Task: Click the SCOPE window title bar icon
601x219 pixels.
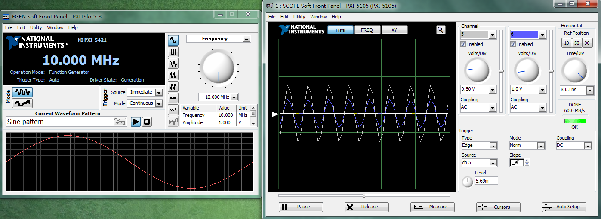Action: (269, 6)
